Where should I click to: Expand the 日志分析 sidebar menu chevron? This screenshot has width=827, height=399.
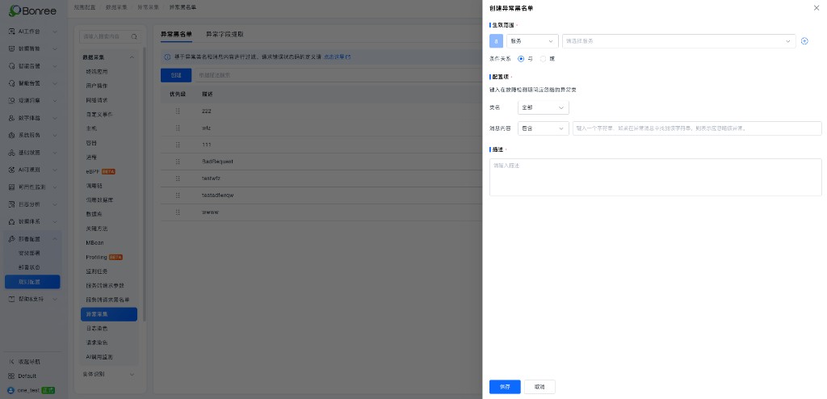click(x=55, y=204)
